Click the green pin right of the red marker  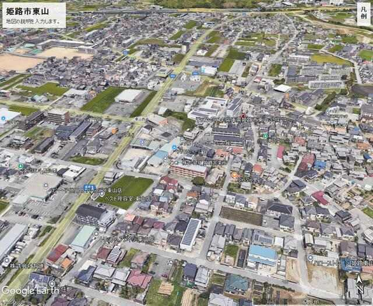coord(265,136)
